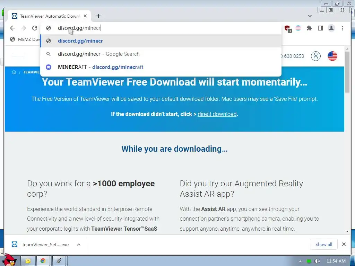Open the volume speaker tray icon
The image size is (355, 266).
pos(317,261)
